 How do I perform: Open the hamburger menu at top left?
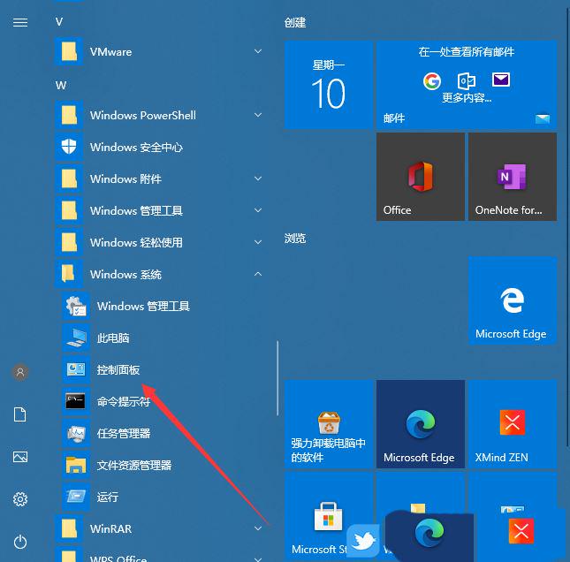[x=20, y=23]
